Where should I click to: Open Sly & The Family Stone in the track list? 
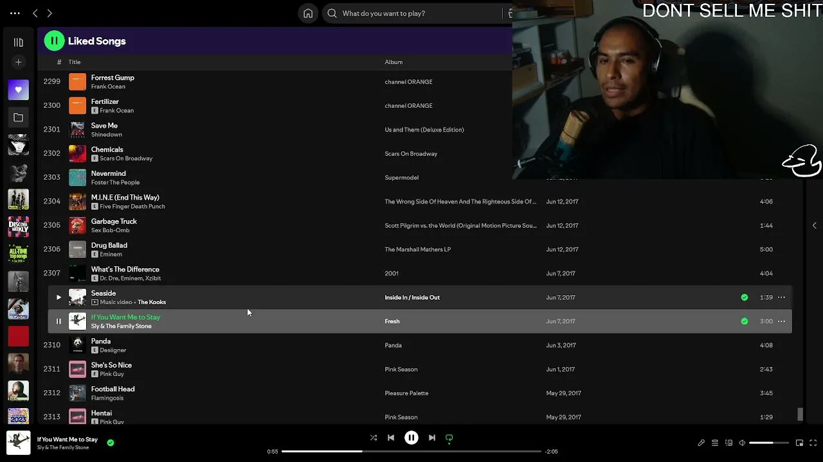(122, 326)
